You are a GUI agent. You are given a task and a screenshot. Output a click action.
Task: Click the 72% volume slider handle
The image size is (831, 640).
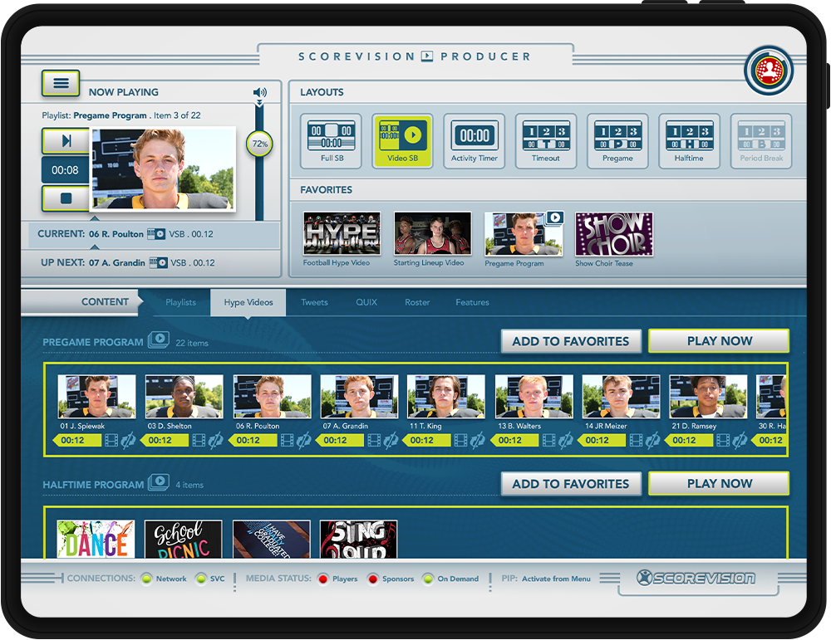[259, 144]
